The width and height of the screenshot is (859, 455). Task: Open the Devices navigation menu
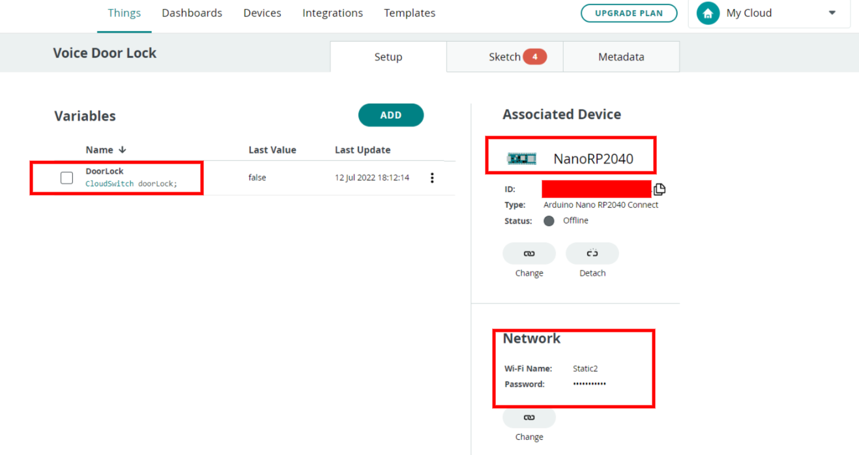262,12
